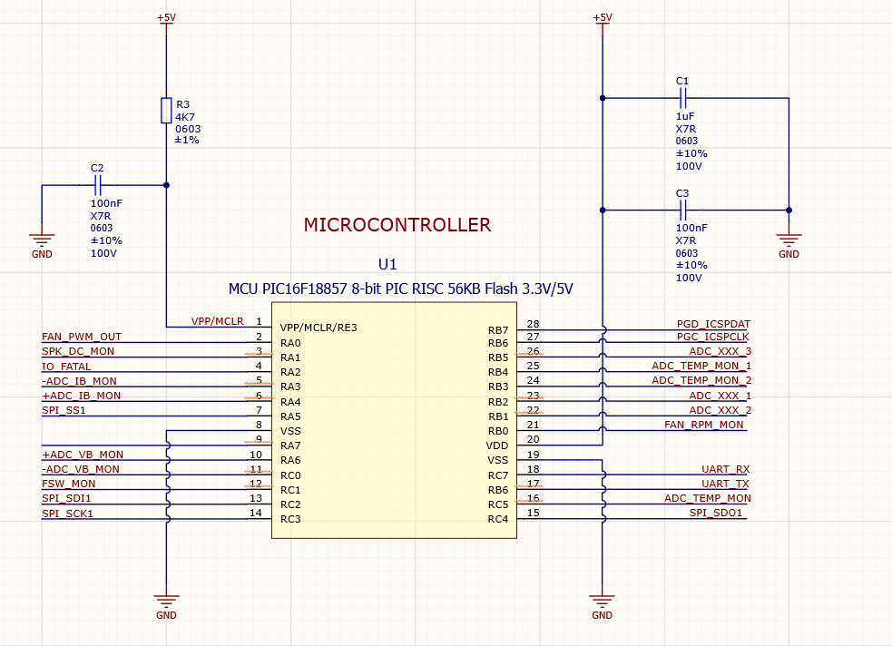Select the IO_FATAL net label
Screen dimensions: 892x646
pyautogui.click(x=66, y=367)
